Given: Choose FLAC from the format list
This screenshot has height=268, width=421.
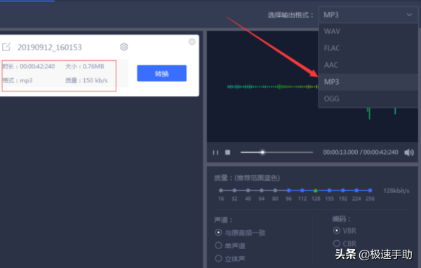Looking at the screenshot, I should pyautogui.click(x=368, y=48).
